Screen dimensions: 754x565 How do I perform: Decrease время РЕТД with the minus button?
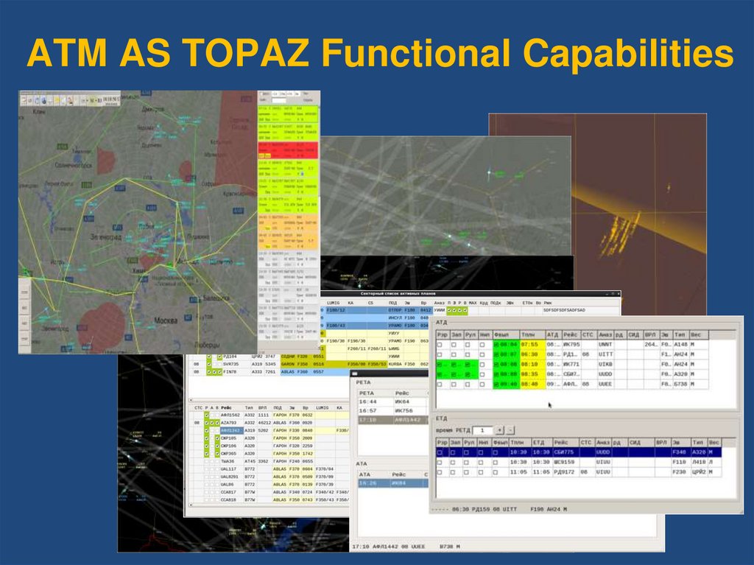[x=510, y=430]
